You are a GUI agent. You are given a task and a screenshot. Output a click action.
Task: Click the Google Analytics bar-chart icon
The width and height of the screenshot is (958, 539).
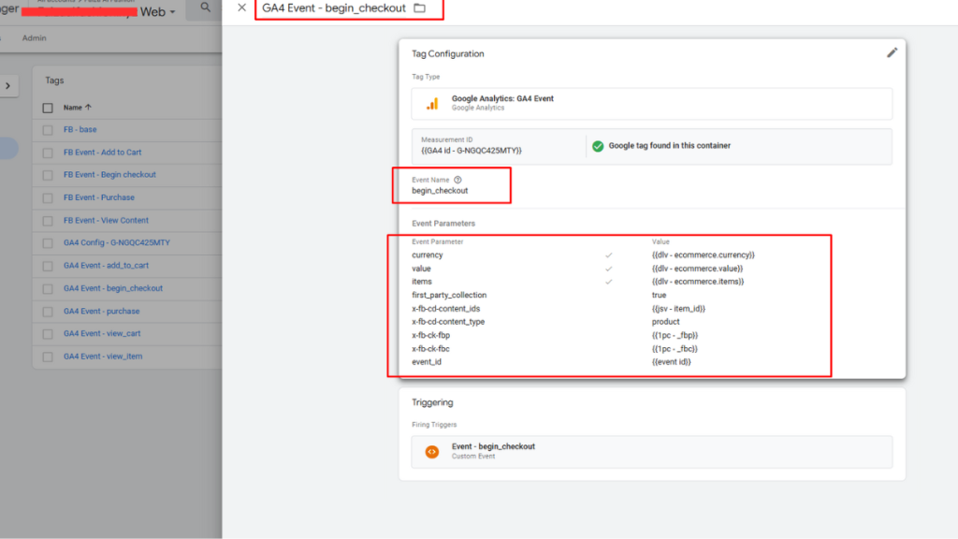(x=432, y=104)
